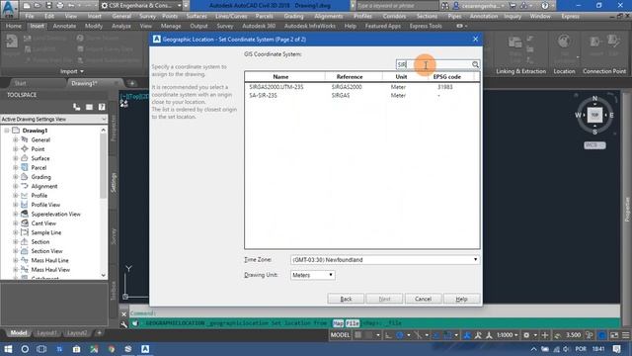Viewport: 632px width, 356px height.
Task: Open Task View in taskbar
Action: pos(41,349)
